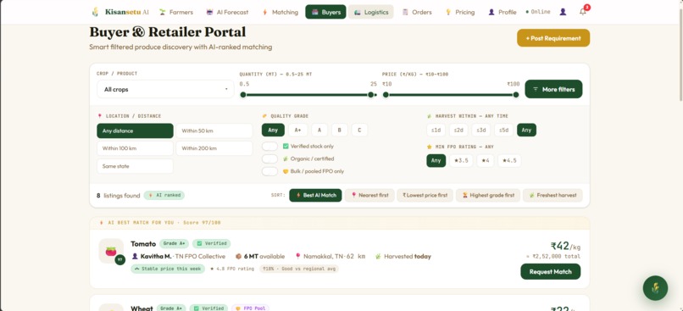Select Within 100 km distance
683x311 pixels.
(135, 148)
